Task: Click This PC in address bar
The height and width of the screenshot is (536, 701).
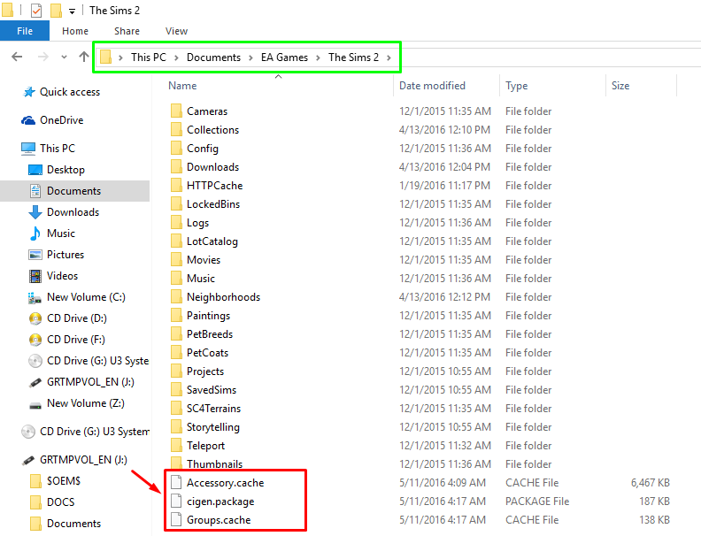Action: [x=149, y=57]
